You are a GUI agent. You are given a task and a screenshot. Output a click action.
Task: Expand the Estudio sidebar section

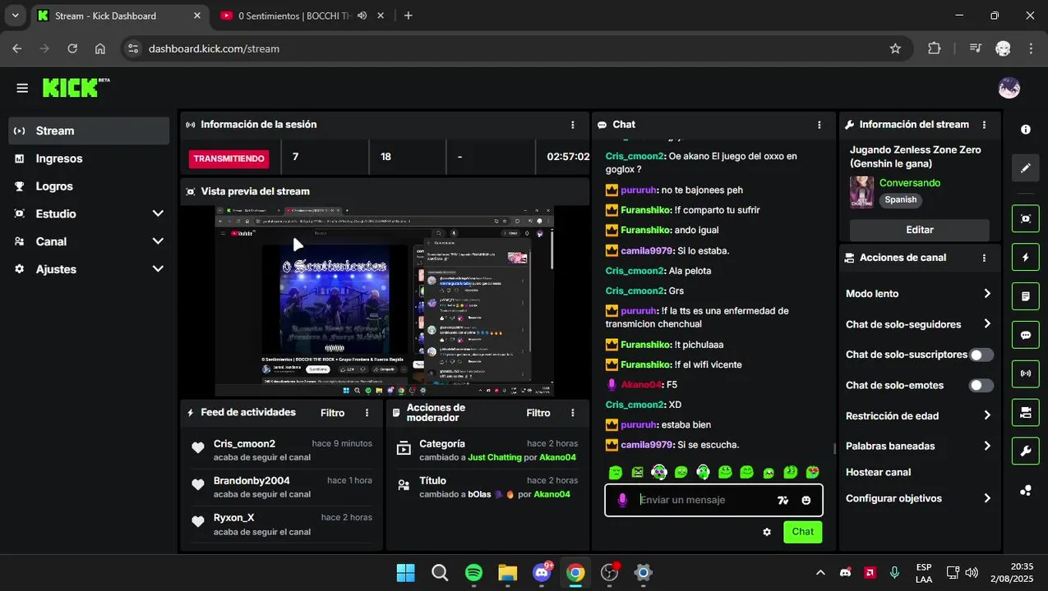89,213
